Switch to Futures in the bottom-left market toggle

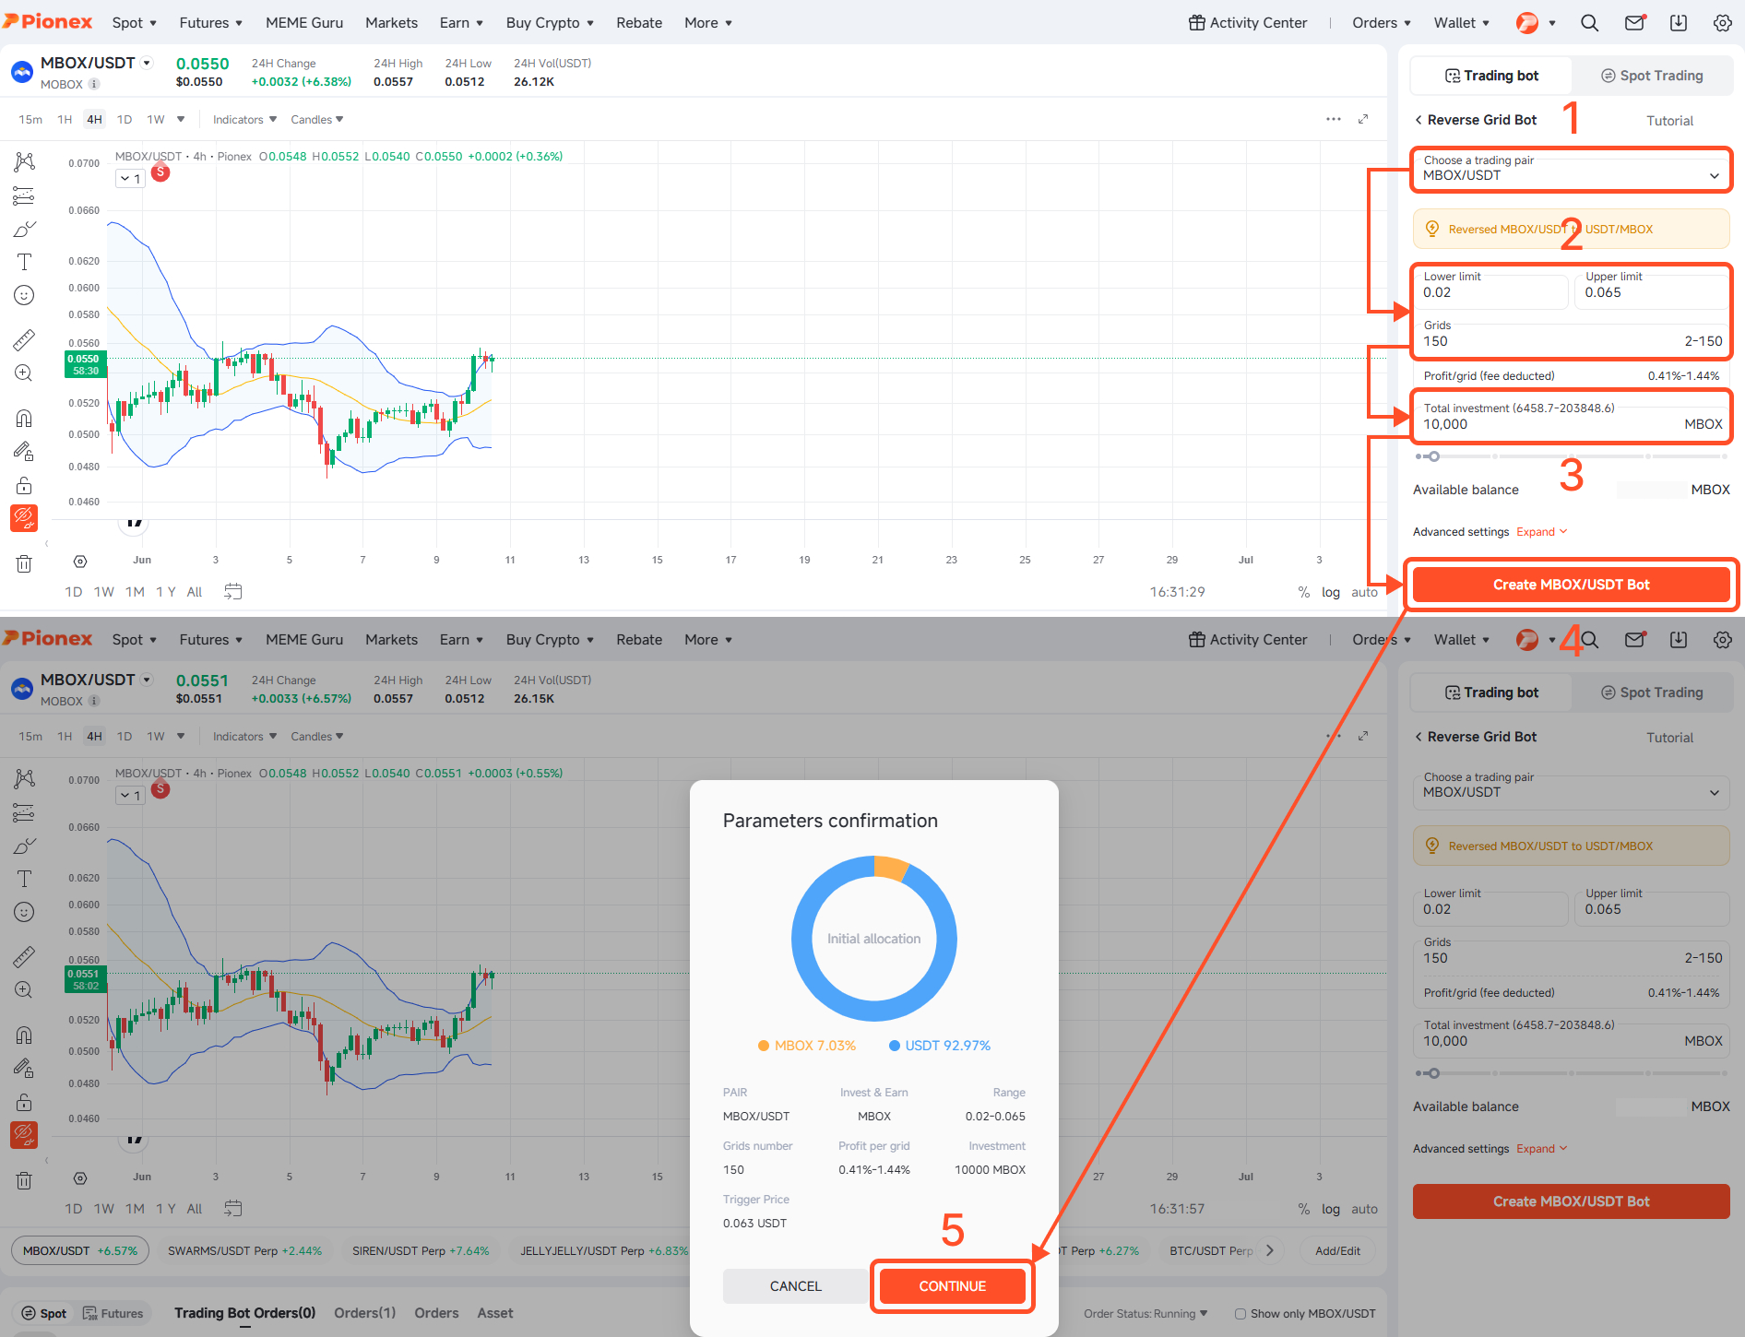click(113, 1313)
